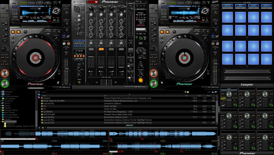The width and height of the screenshot is (274, 155).
Task: Click the first blue performance pad
Action: pyautogui.click(x=227, y=17)
